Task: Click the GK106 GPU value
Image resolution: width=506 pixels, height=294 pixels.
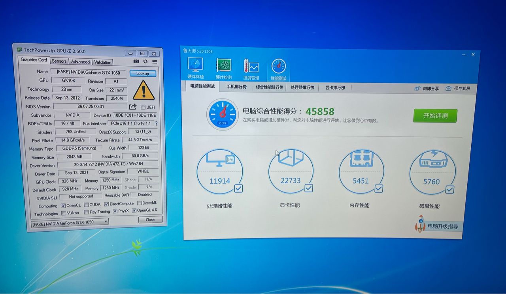Action: [x=68, y=80]
